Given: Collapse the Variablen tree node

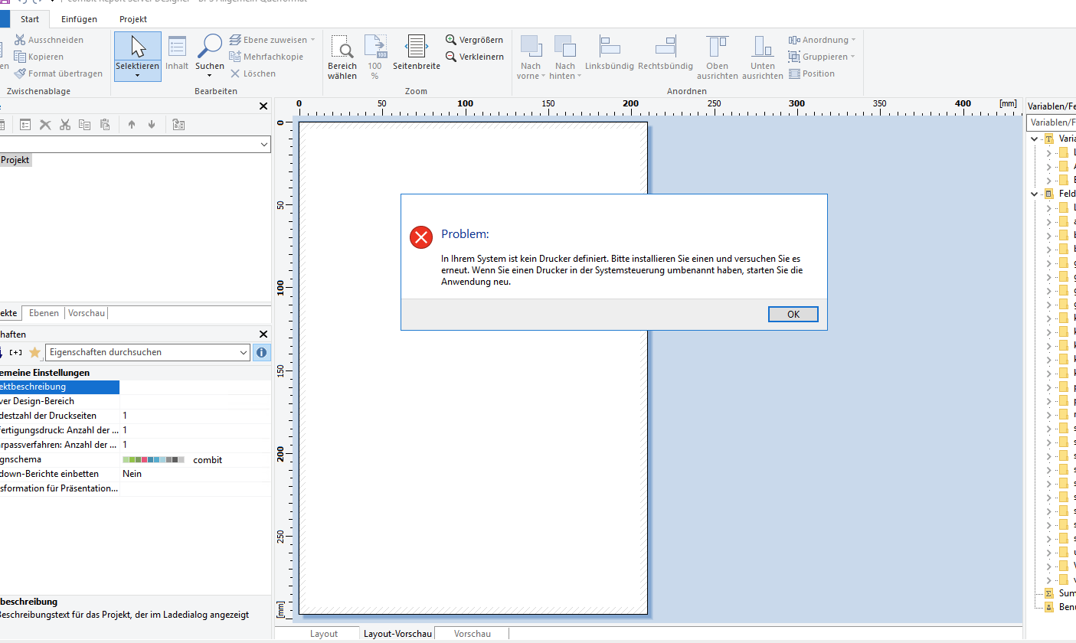Looking at the screenshot, I should [x=1035, y=139].
